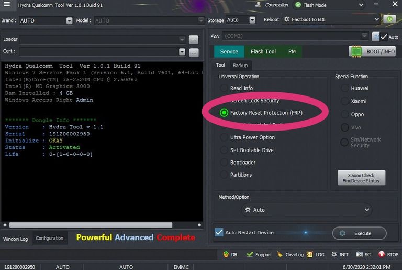Open the Cert dropdown arrow
402x270 pixels.
182,52
